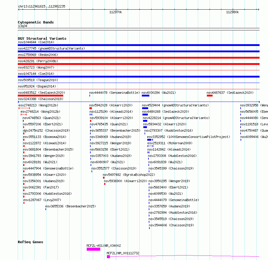Open the MCF2L|NM_001112732 gene label
Image resolution: width=268 pixels, height=260 pixels.
pos(123,253)
